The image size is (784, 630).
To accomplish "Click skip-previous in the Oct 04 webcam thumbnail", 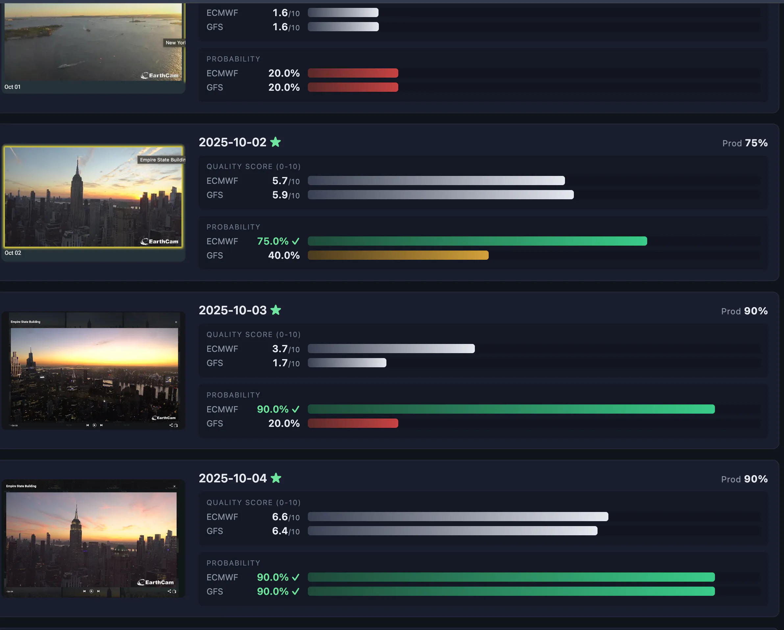I will click(x=85, y=591).
